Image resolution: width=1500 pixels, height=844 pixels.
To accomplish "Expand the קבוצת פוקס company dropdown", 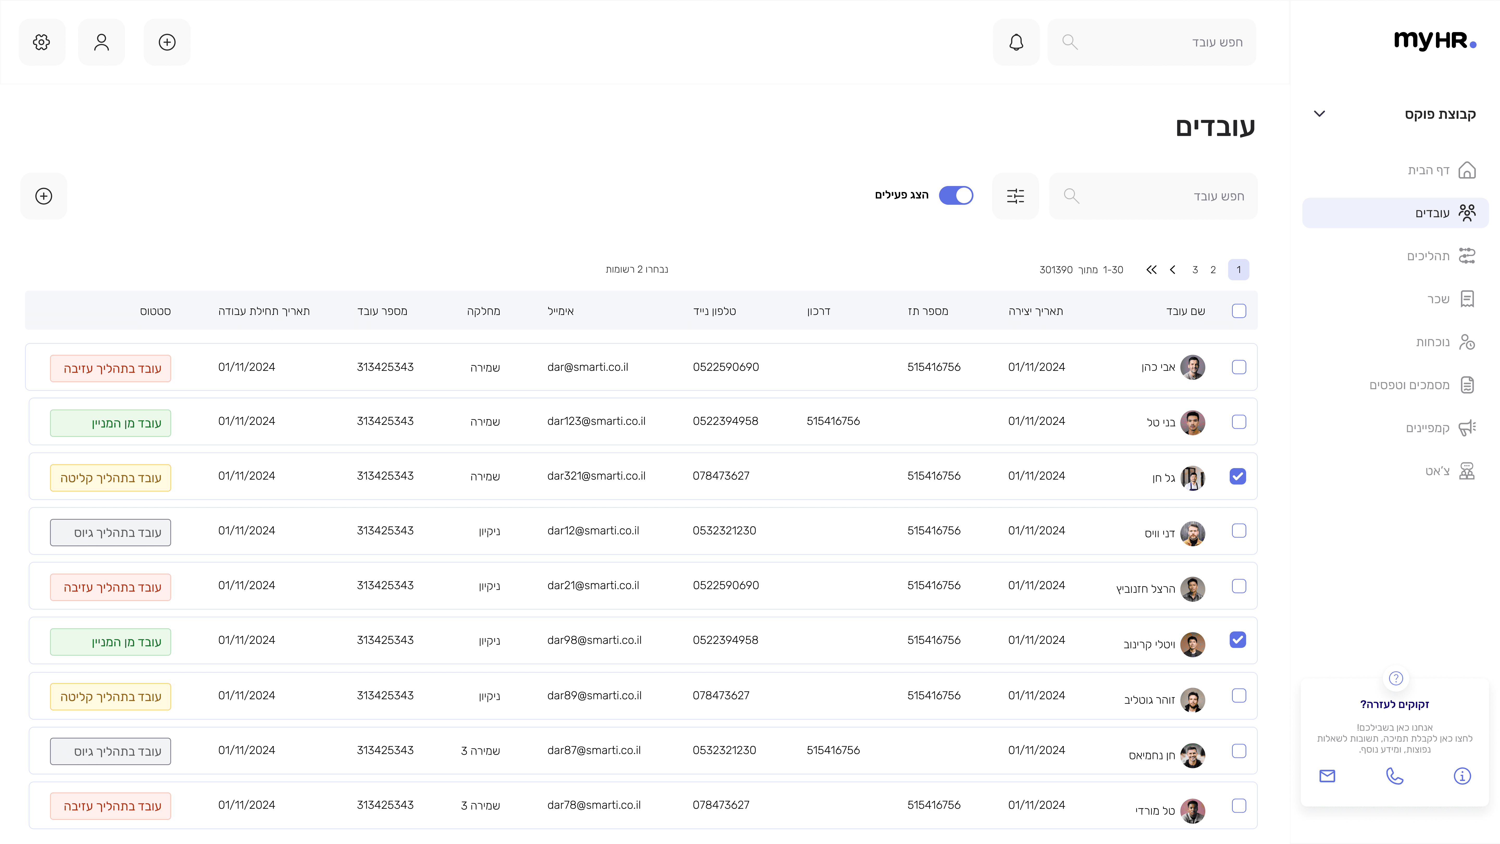I will (1320, 114).
